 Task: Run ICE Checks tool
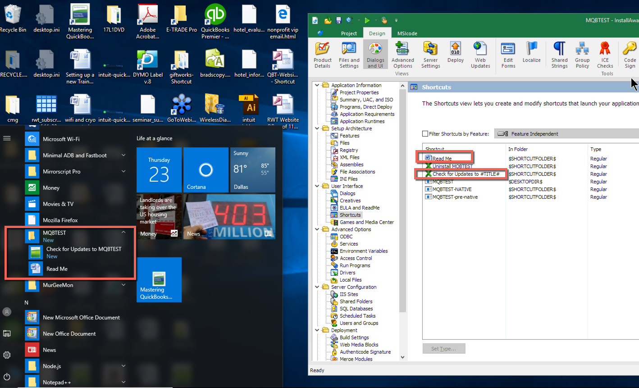[x=605, y=55]
